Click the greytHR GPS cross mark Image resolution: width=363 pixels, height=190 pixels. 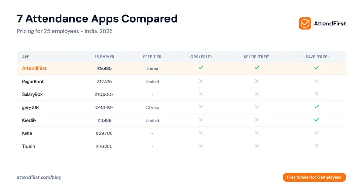tap(201, 107)
